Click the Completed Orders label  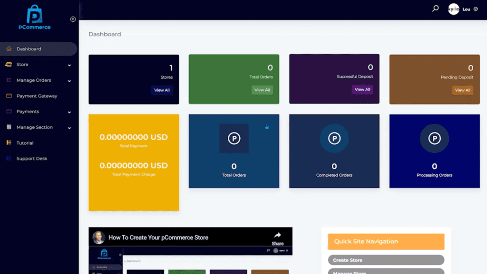coord(334,175)
